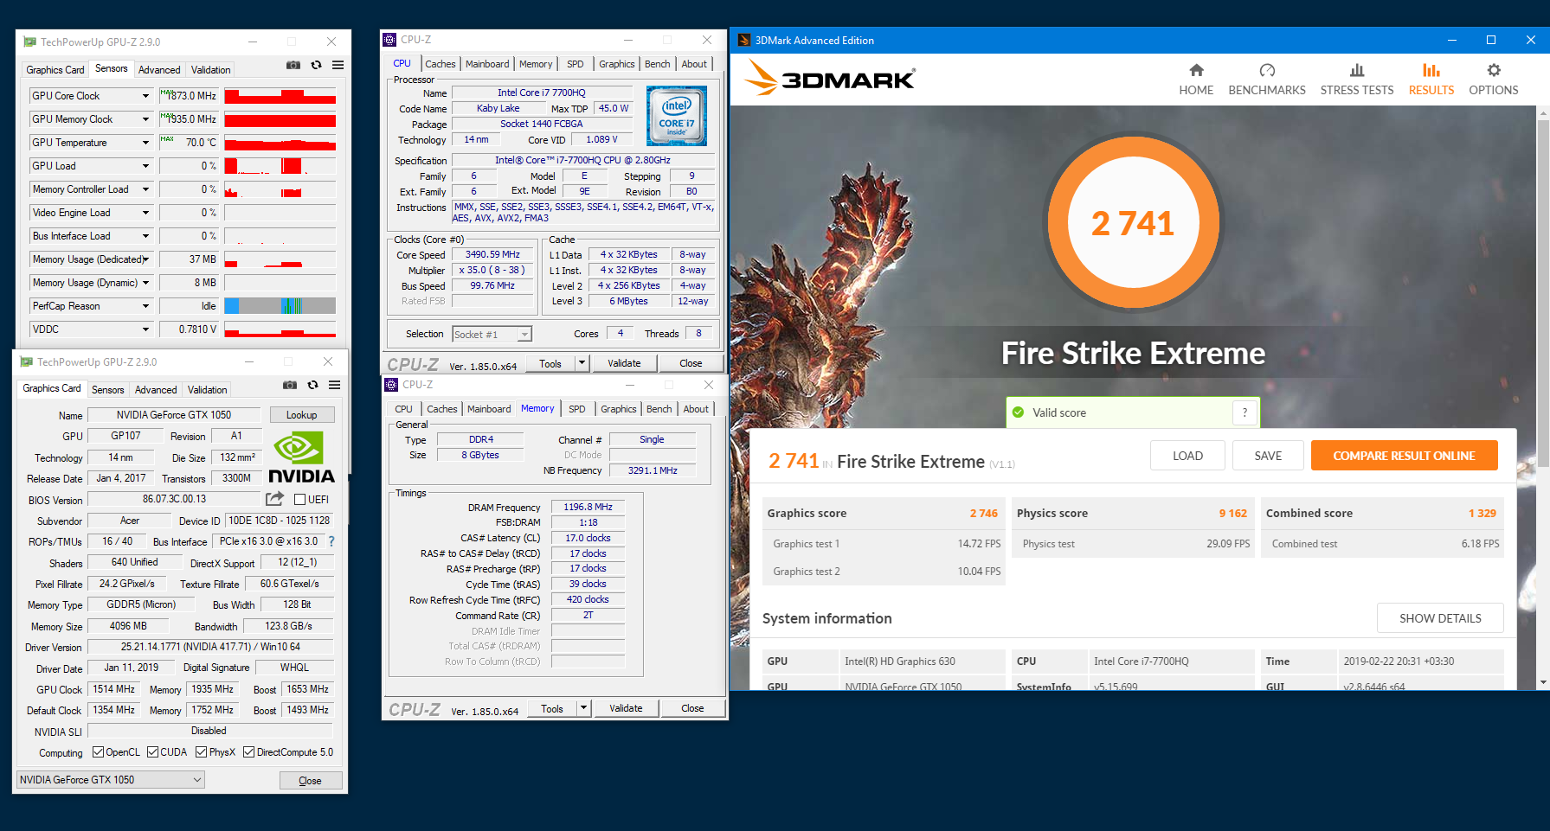This screenshot has width=1550, height=831.
Task: Click the Graphics score value 2 746
Action: pyautogui.click(x=983, y=513)
